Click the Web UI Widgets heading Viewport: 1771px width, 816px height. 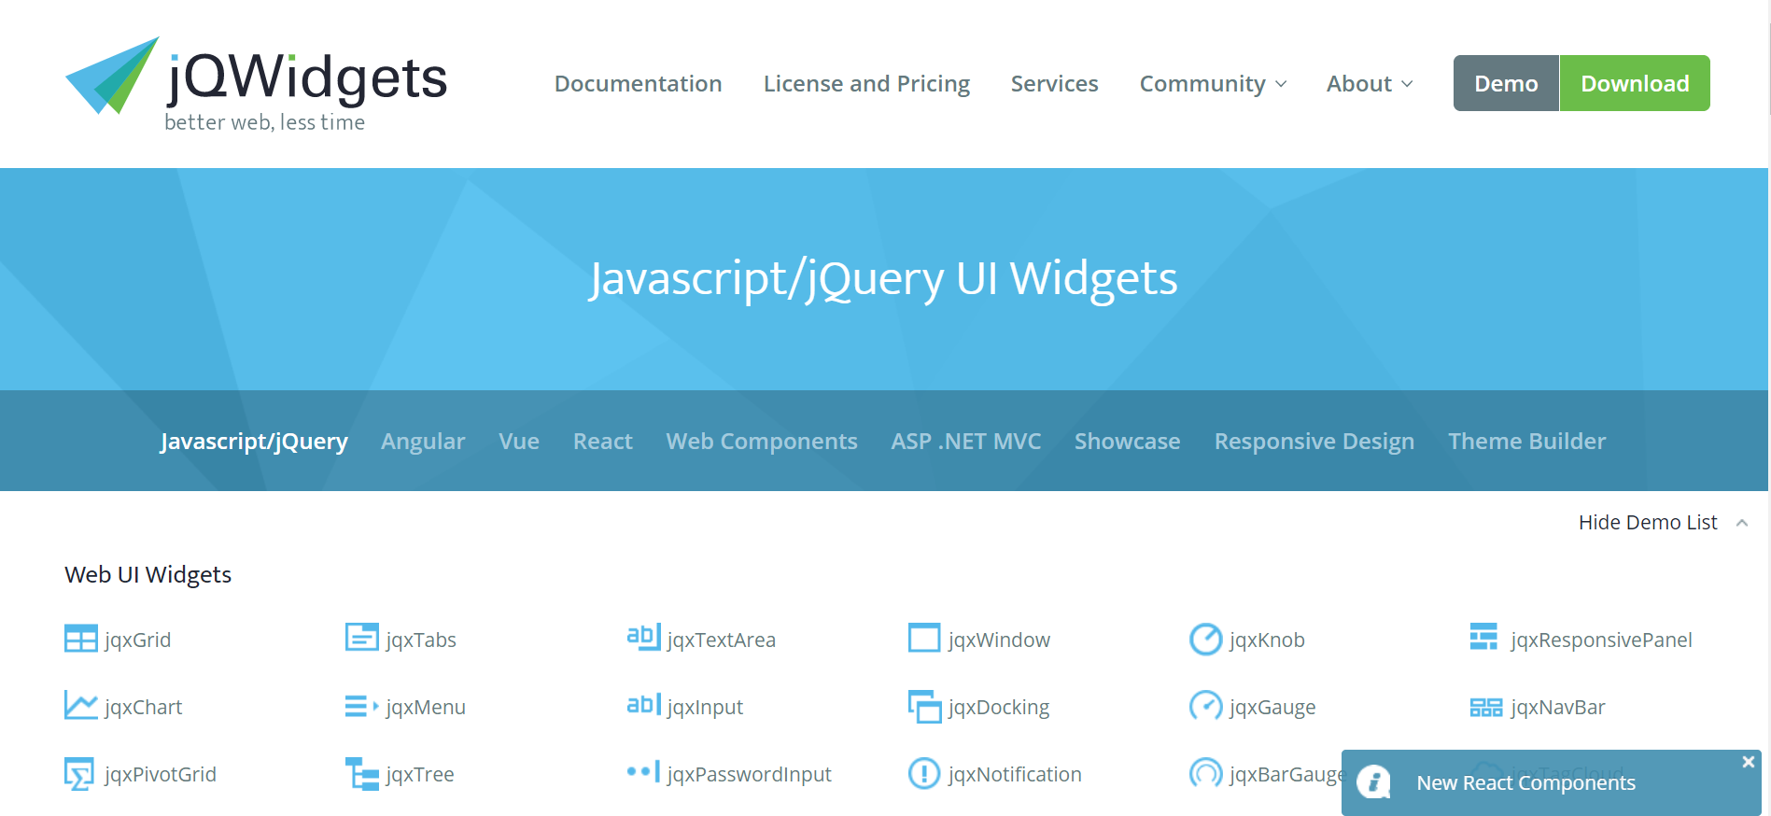(x=148, y=574)
